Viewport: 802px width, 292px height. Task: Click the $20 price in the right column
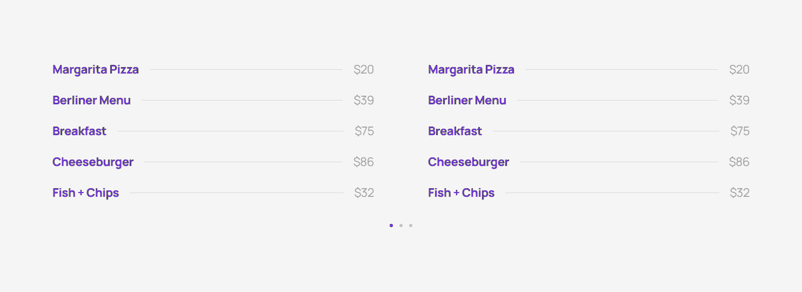click(x=739, y=70)
